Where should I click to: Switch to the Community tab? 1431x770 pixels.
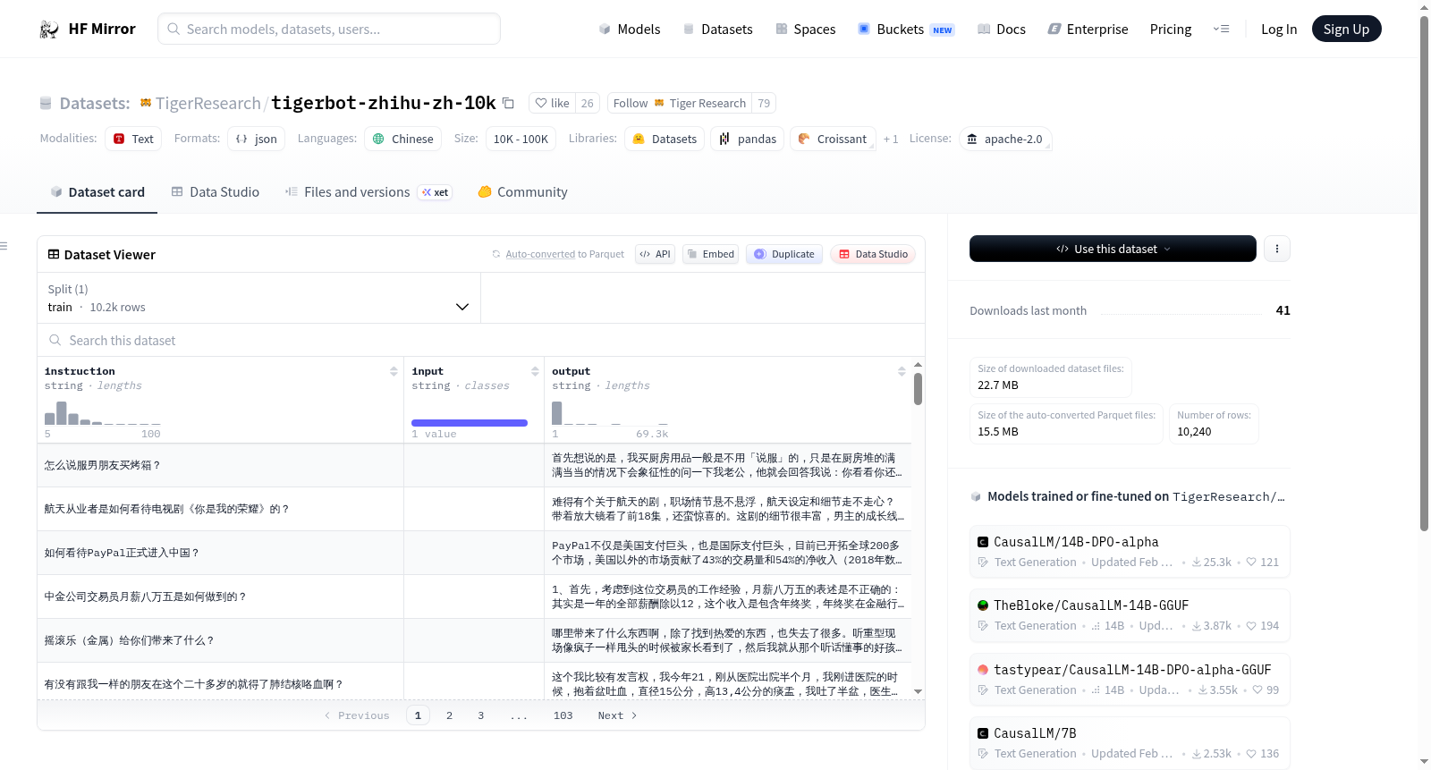tap(522, 191)
